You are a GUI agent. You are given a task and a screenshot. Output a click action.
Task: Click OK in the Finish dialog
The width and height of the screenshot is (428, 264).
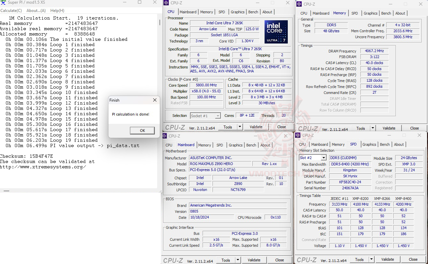142,131
